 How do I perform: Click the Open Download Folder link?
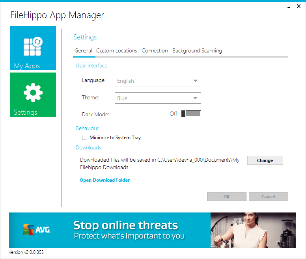104,180
